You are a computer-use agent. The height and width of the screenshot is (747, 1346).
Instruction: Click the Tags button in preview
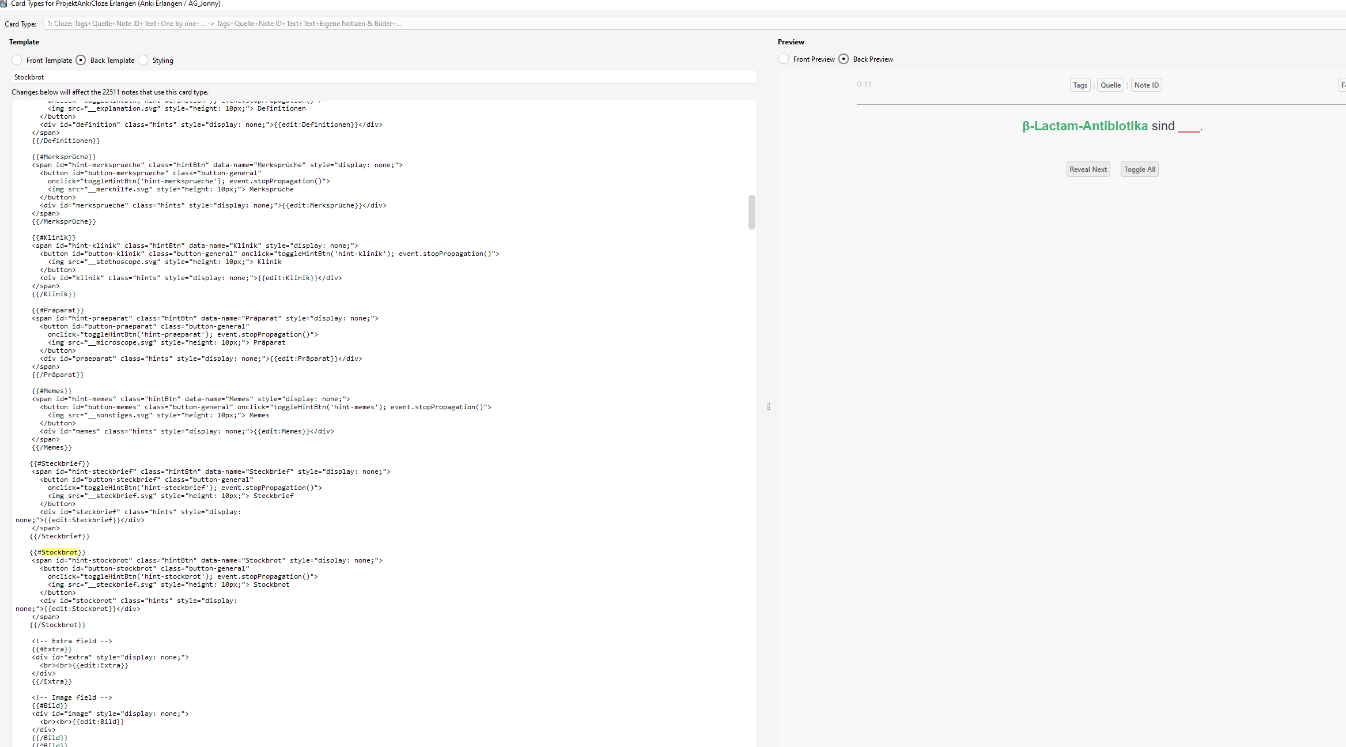[x=1080, y=85]
